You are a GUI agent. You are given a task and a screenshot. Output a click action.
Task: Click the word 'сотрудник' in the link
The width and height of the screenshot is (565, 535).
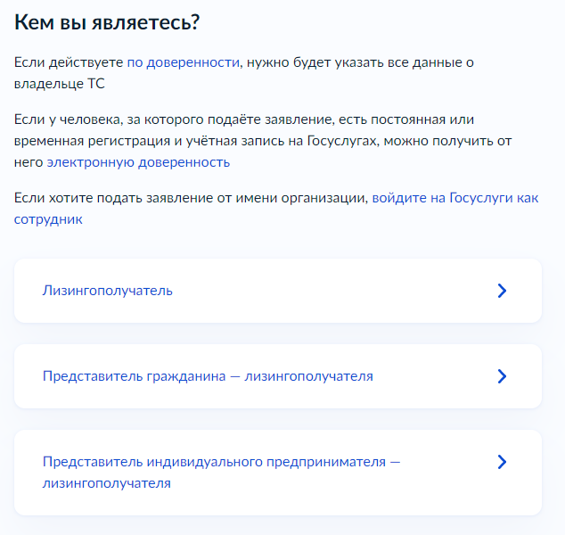click(48, 219)
